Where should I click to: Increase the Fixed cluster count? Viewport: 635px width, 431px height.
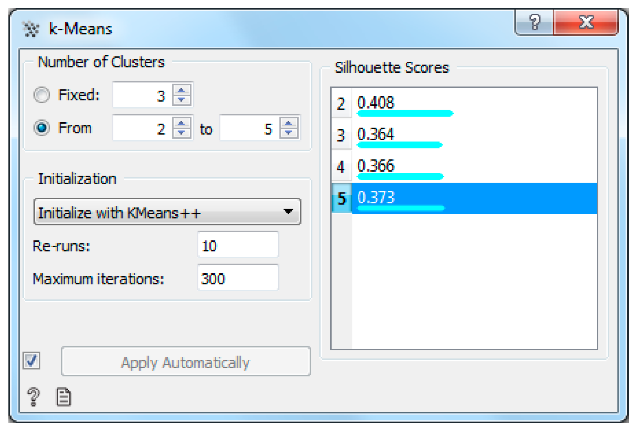(181, 90)
